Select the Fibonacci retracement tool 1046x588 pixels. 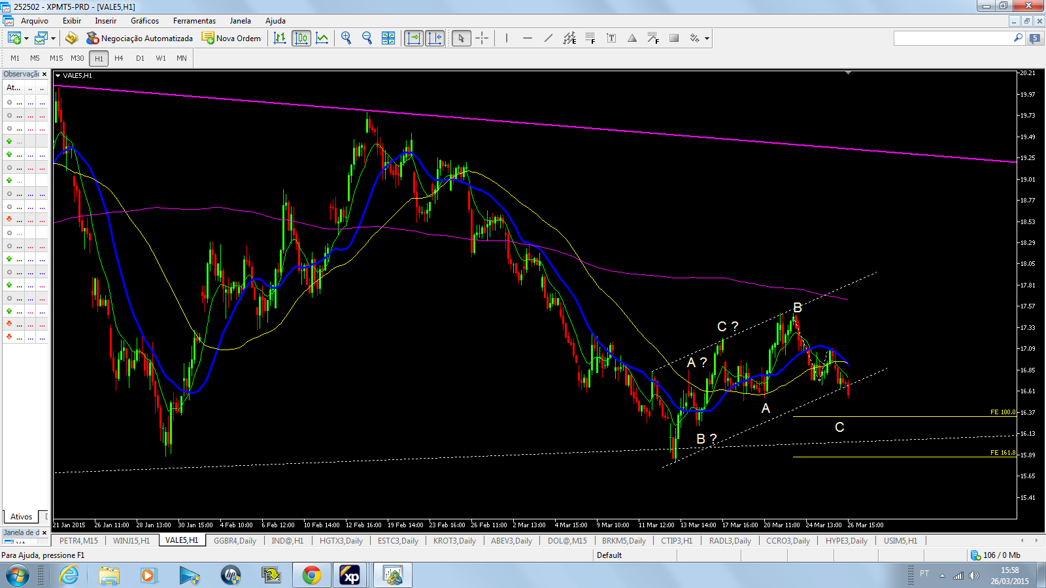click(590, 38)
